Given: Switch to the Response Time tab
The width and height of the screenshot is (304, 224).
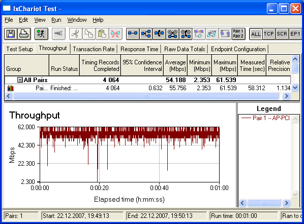Looking at the screenshot, I should coord(139,49).
